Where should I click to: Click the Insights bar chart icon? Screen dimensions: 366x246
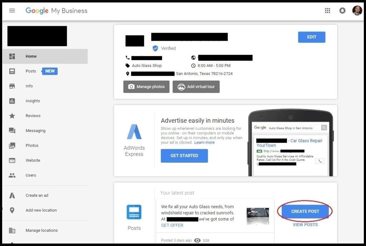pyautogui.click(x=12, y=101)
